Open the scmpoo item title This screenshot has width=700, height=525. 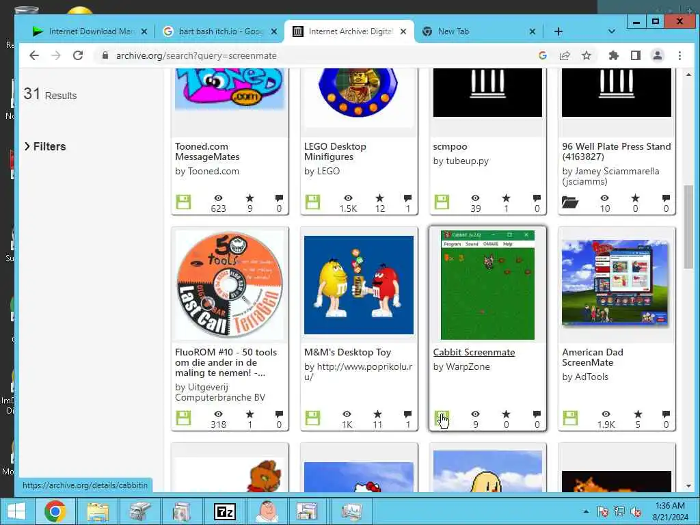[450, 146]
